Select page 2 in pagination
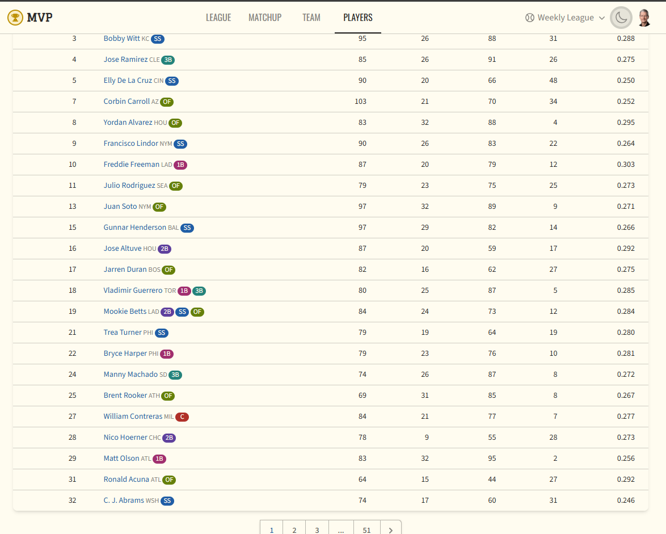 [294, 529]
